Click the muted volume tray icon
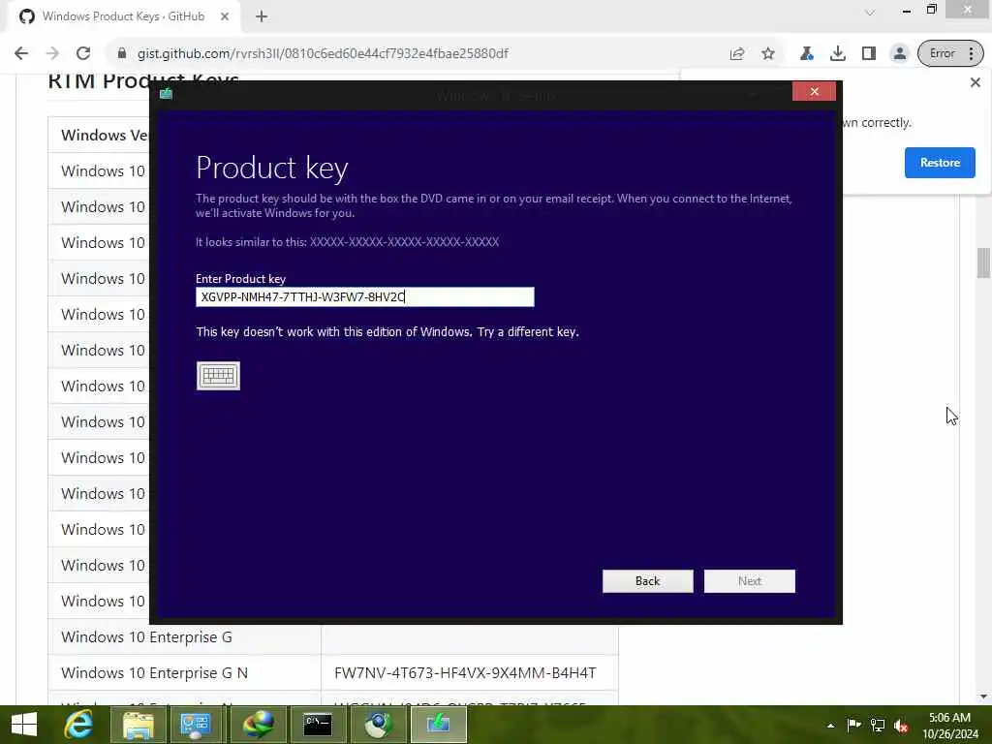Viewport: 992px width, 744px height. click(901, 726)
